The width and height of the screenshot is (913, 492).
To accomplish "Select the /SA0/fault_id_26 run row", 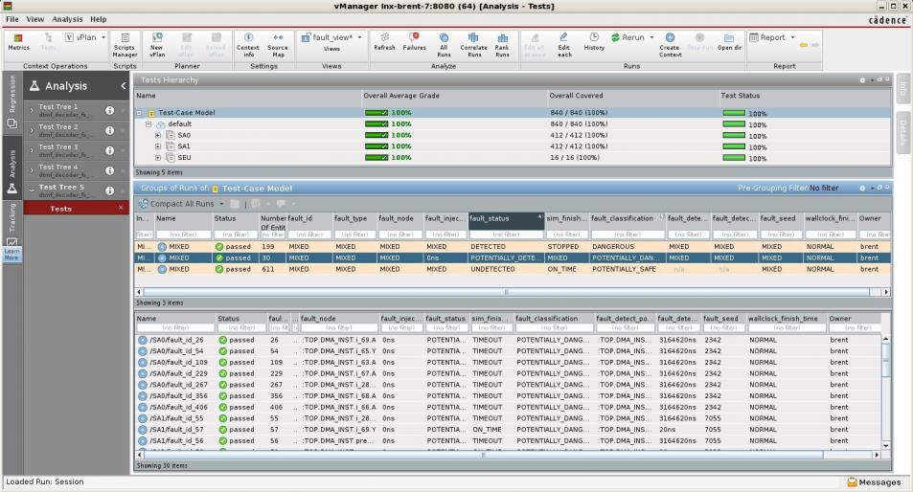I will [x=508, y=340].
